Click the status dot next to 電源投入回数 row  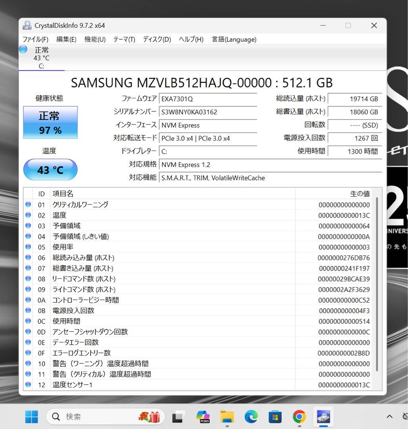click(x=28, y=310)
